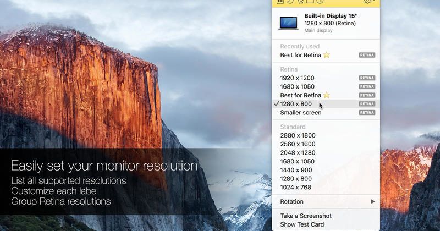Click the Built-in Display laptop thumbnail
Screen dimensions: 440x231
click(x=288, y=23)
